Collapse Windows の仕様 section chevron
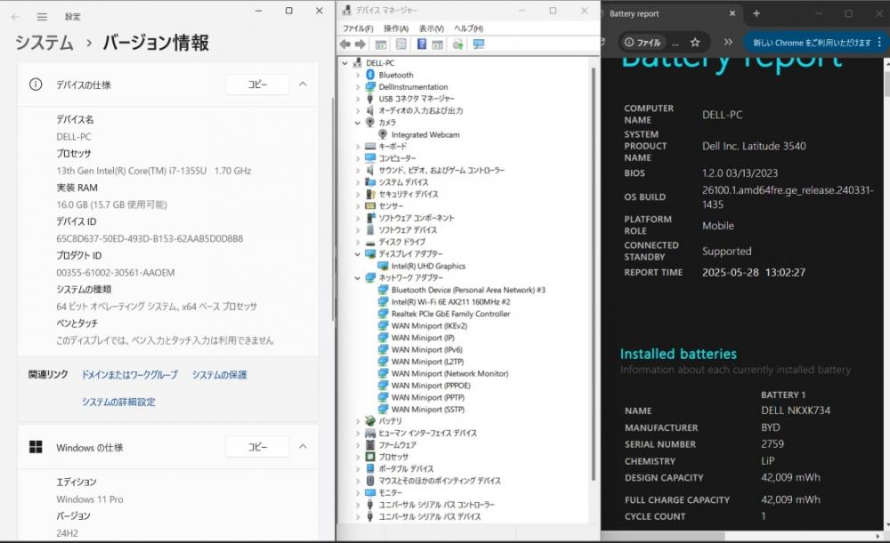 point(303,447)
